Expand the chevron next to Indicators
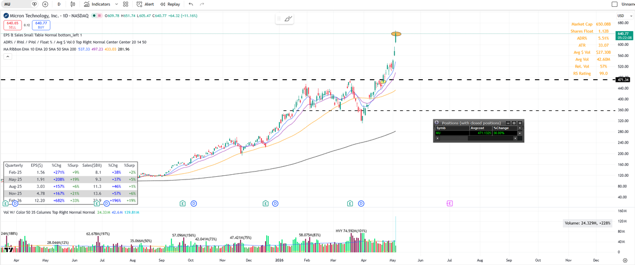635x265 pixels. 116,4
